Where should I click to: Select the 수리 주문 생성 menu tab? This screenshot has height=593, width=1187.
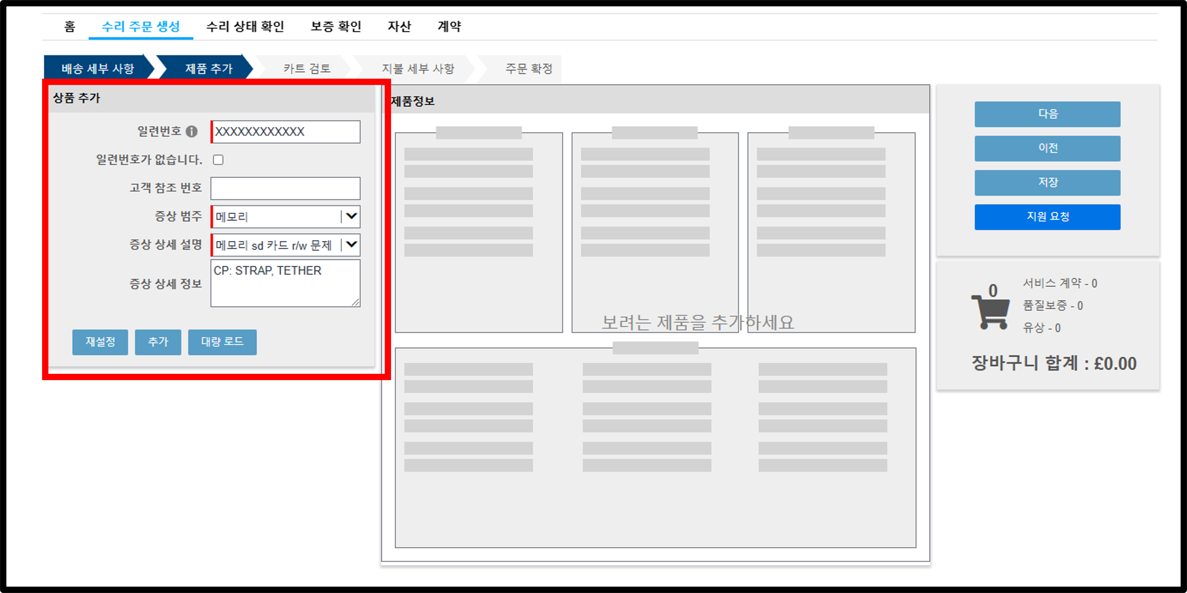pos(141,26)
